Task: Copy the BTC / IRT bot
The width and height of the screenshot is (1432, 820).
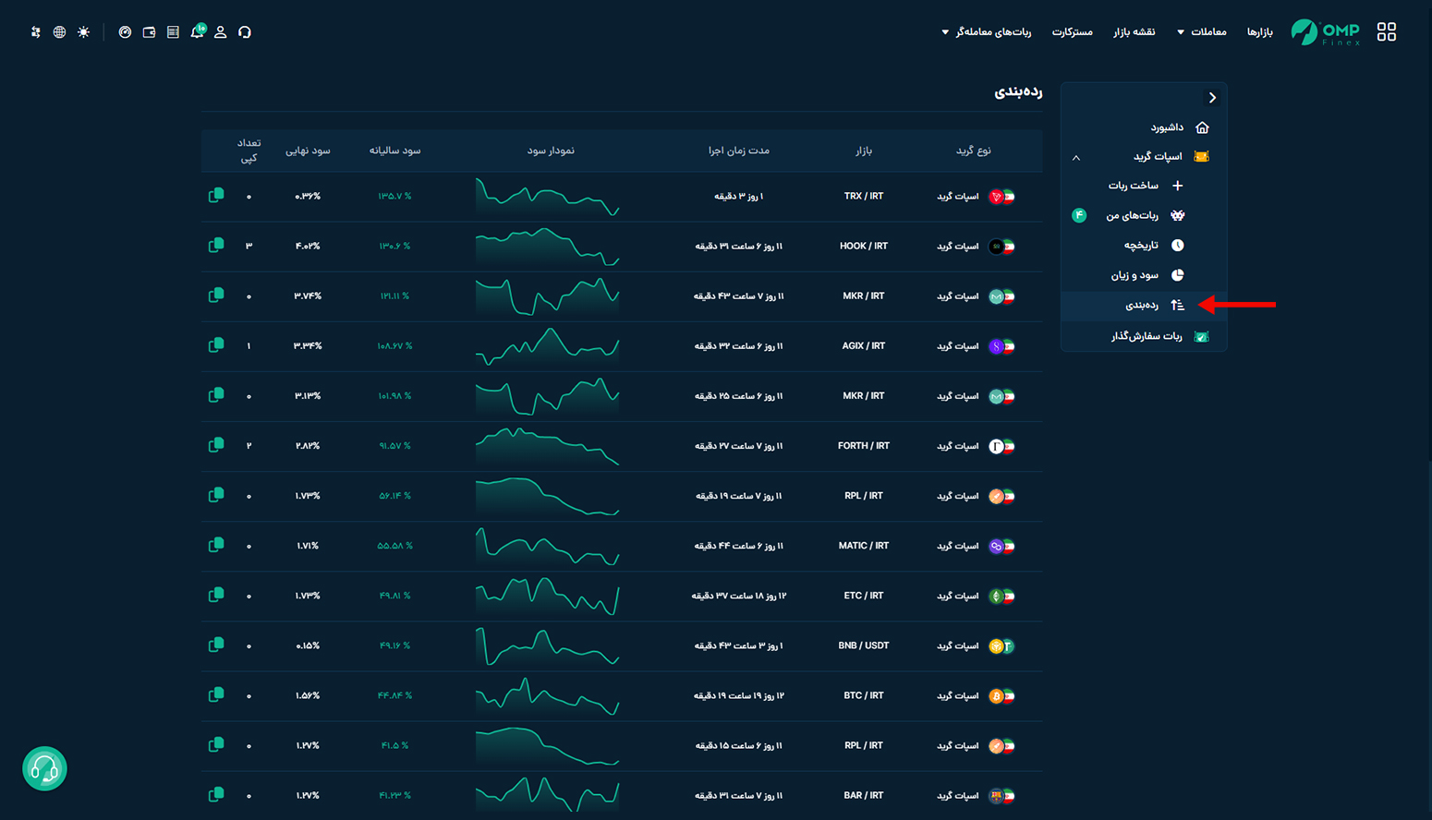Action: click(216, 694)
